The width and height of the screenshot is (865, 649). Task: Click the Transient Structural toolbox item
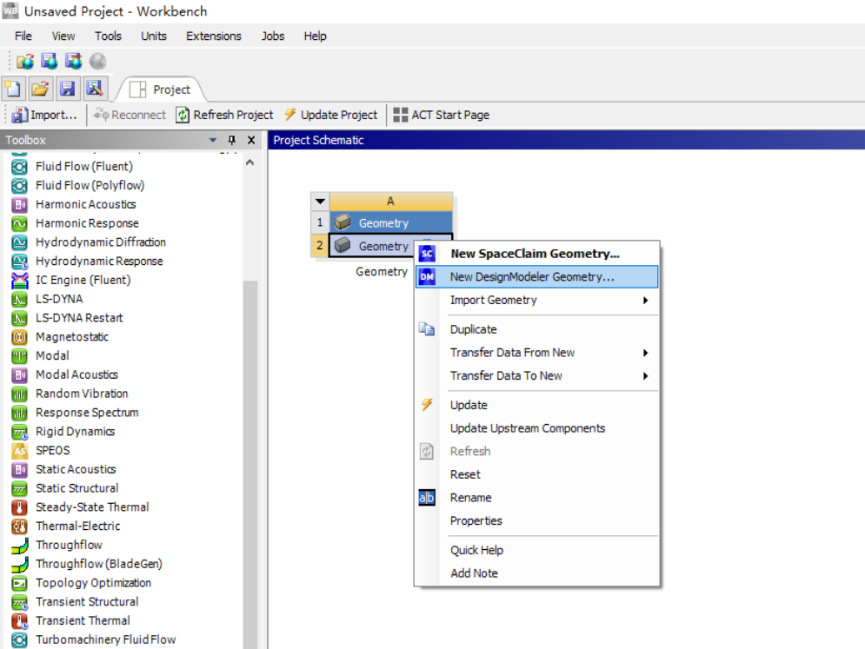[87, 601]
